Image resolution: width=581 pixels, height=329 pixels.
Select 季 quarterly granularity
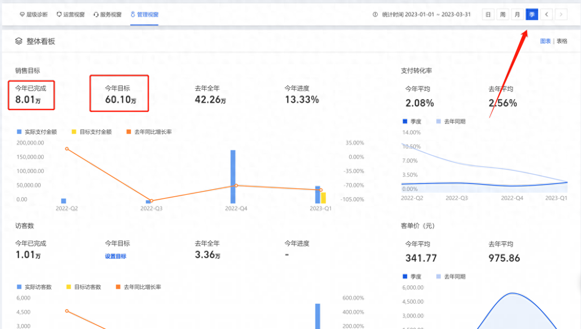tap(532, 15)
